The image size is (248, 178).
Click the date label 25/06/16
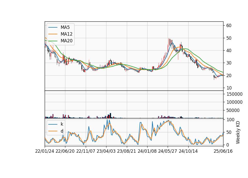point(223,151)
